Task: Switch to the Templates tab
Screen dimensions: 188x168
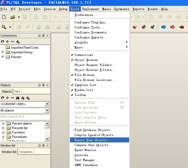Action: pos(26,152)
